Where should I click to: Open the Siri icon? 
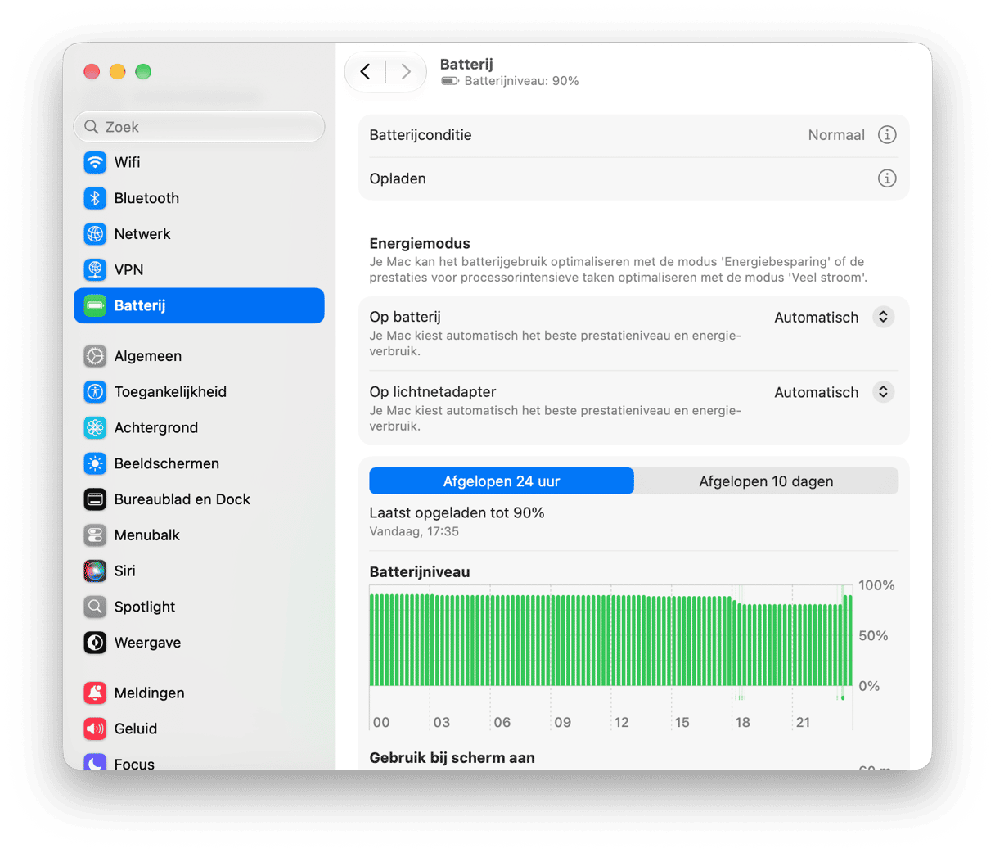click(95, 571)
